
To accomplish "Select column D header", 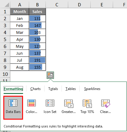I will (x=79, y=5).
